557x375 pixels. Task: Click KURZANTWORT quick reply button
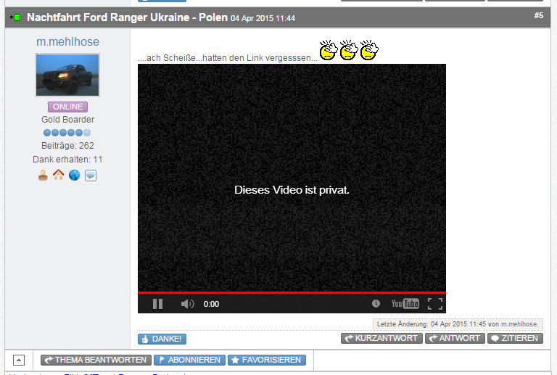click(x=381, y=339)
